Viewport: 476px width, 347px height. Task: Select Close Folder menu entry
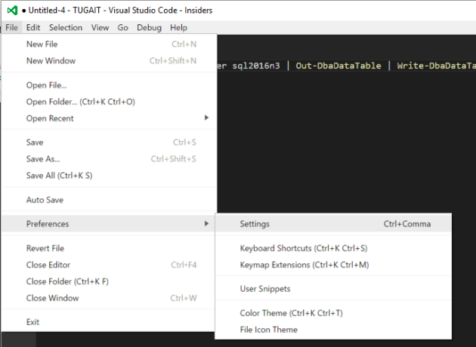point(67,281)
